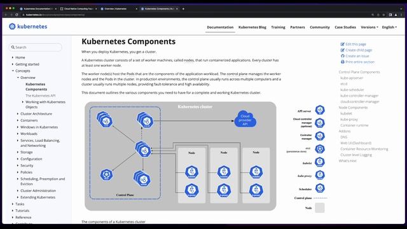
Task: Click the Create child page icon
Action: [342, 50]
